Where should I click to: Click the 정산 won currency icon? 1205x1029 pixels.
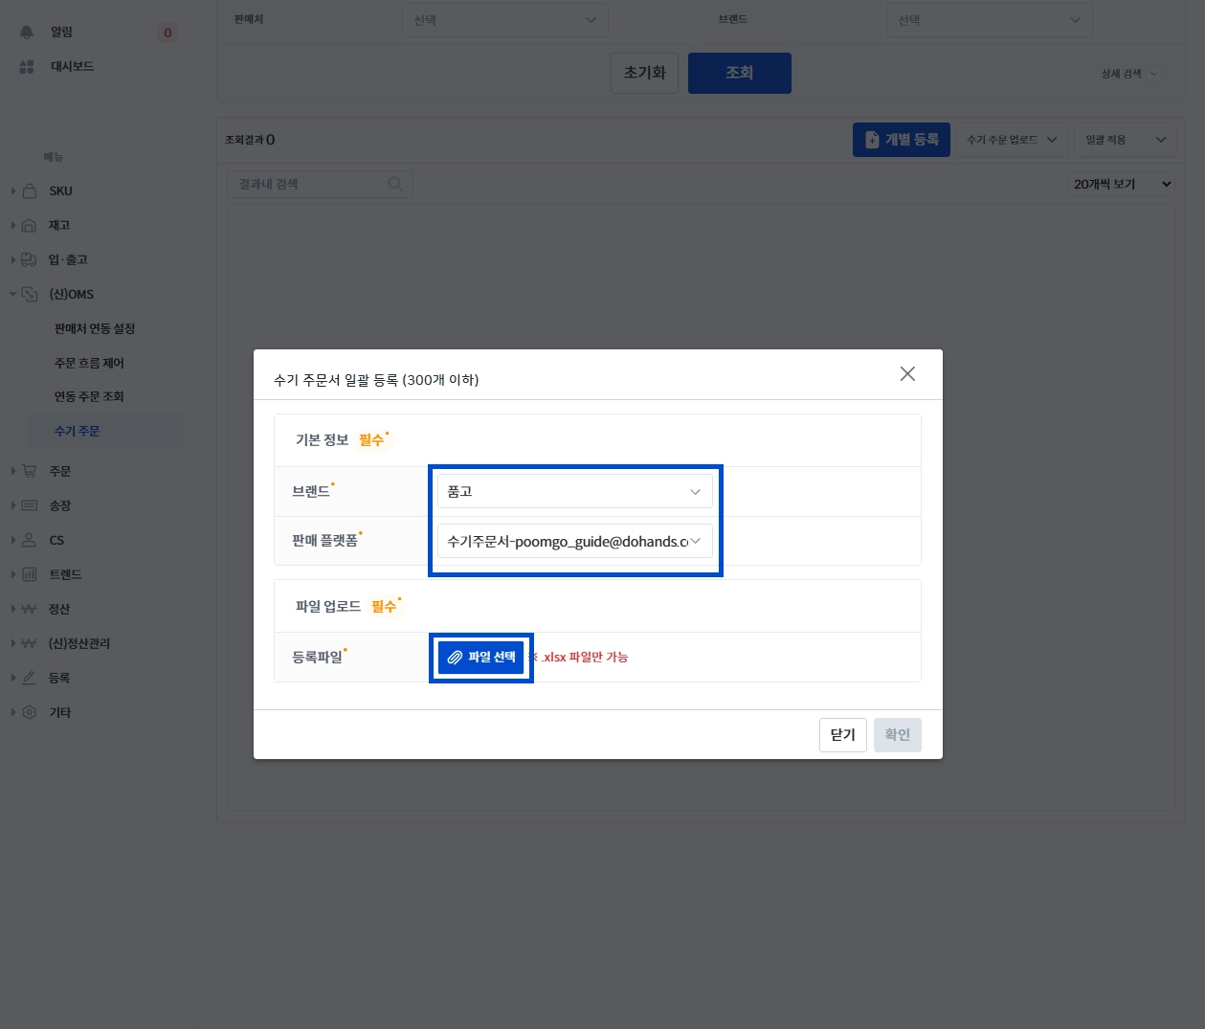coord(30,609)
